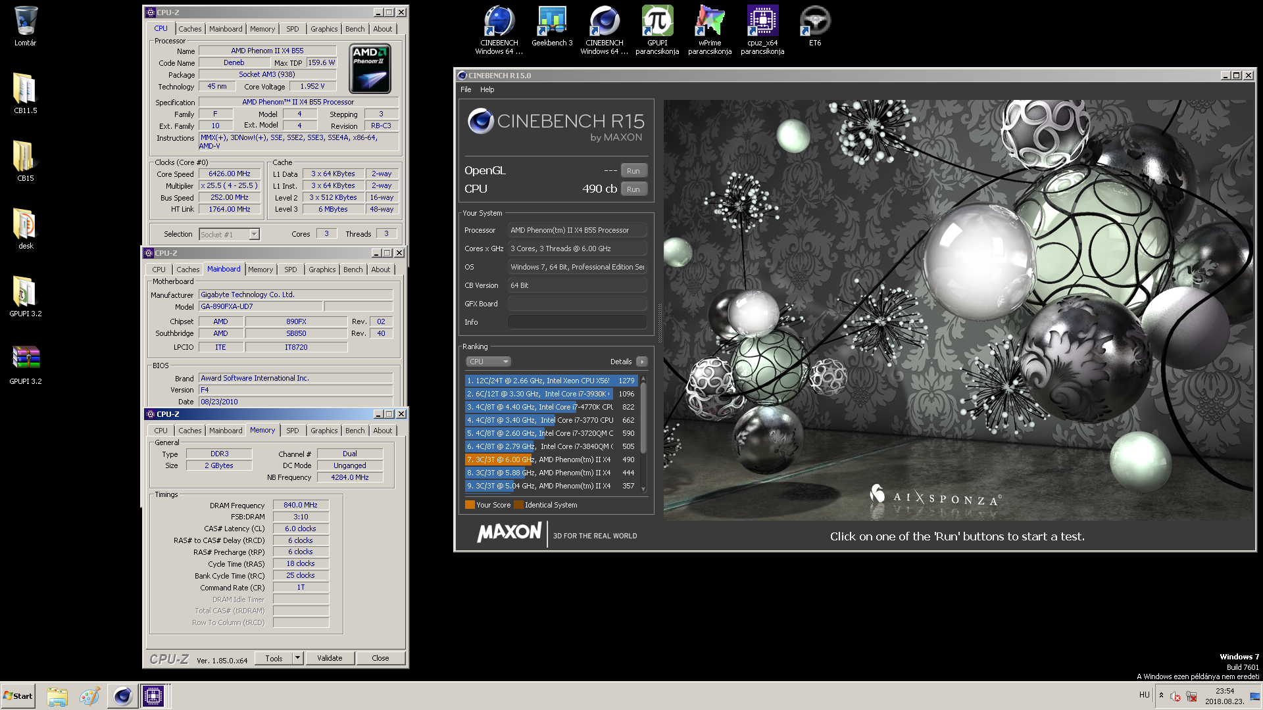The height and width of the screenshot is (710, 1263).
Task: Open File menu in Cinebench
Action: 466,89
